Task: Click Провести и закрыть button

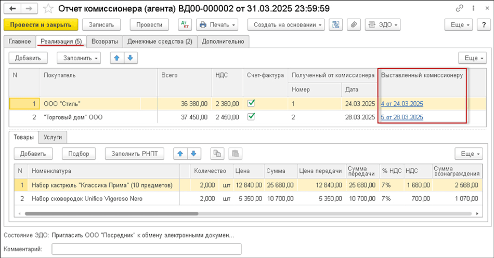Action: pyautogui.click(x=41, y=25)
